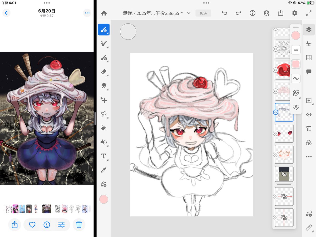Show photo info in Photos
The height and width of the screenshot is (237, 316).
47,225
